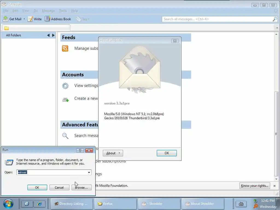Open the Windows Start orb

(x=8, y=204)
